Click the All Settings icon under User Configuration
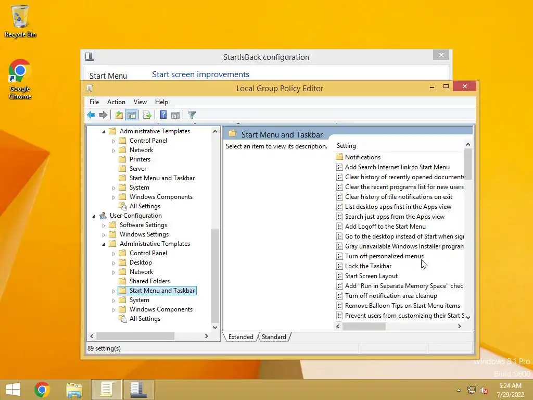The width and height of the screenshot is (533, 400). (122, 319)
